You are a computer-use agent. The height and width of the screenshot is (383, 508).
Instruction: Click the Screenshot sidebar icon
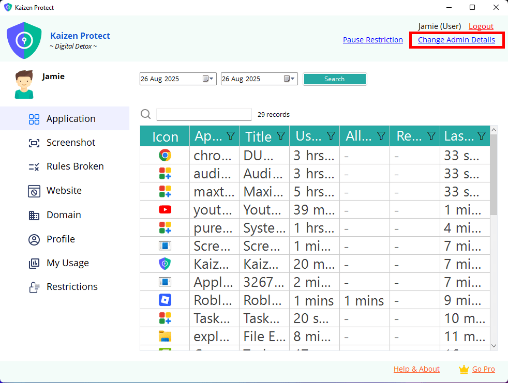[34, 143]
